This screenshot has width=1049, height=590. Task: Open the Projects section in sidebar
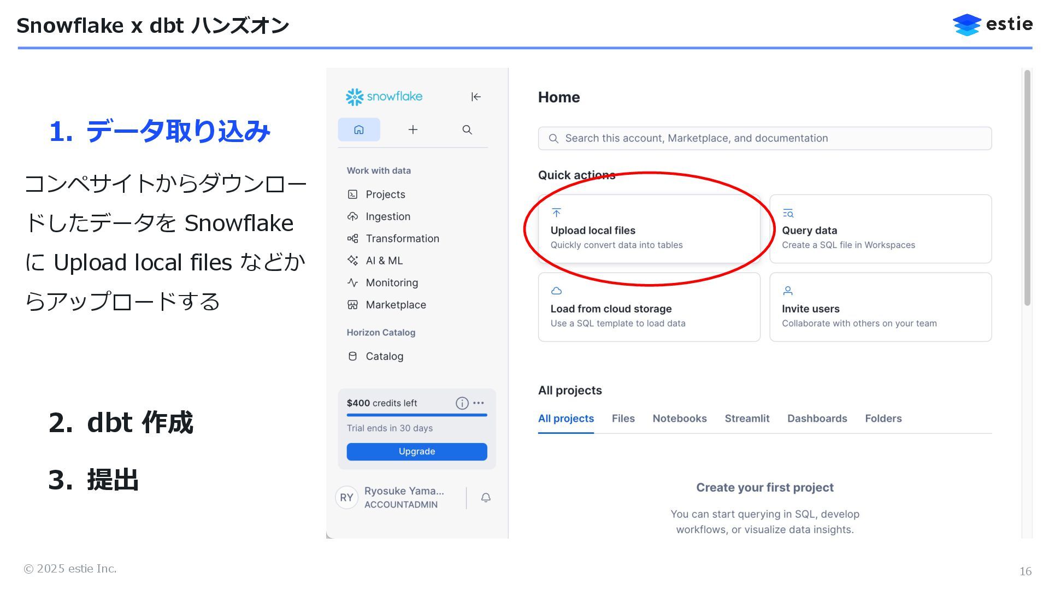coord(385,194)
